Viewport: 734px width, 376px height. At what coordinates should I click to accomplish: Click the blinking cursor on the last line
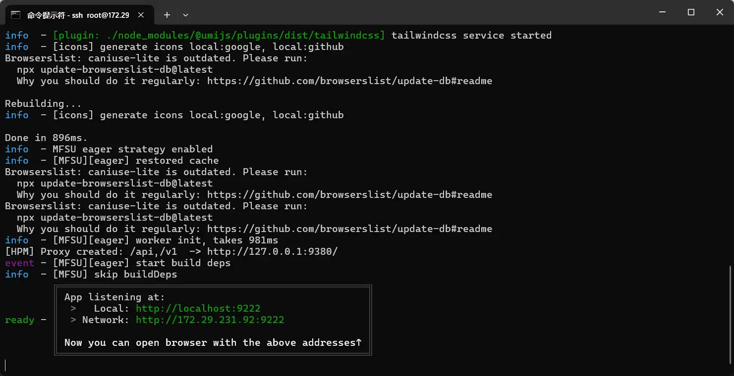point(5,366)
